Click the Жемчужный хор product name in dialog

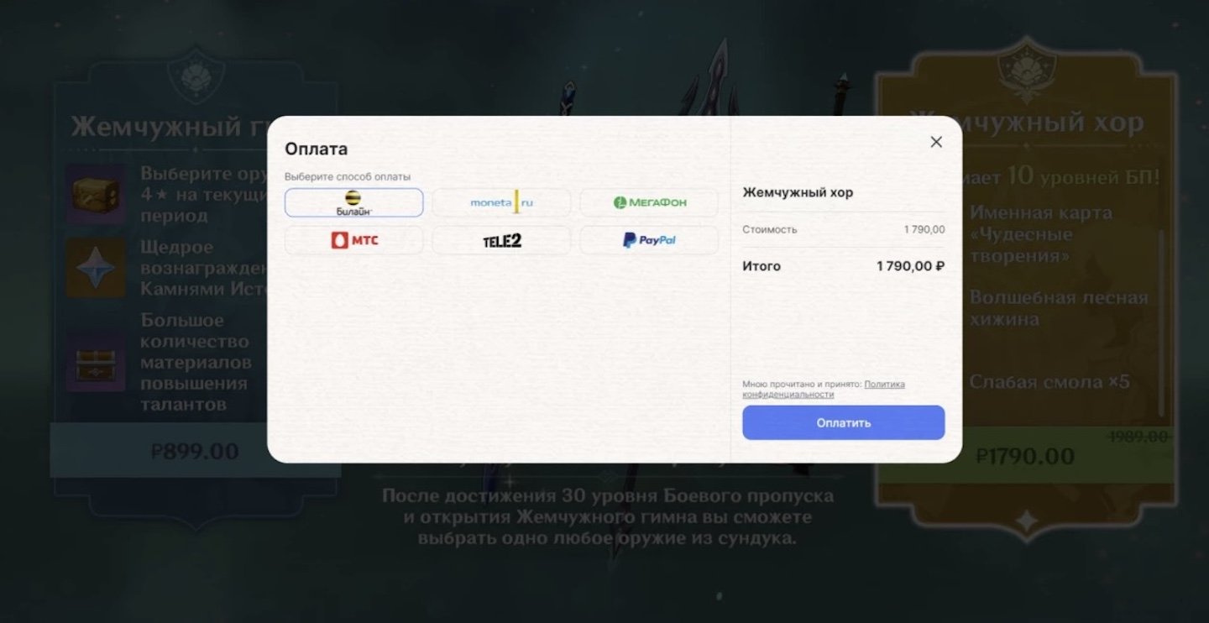coord(798,192)
